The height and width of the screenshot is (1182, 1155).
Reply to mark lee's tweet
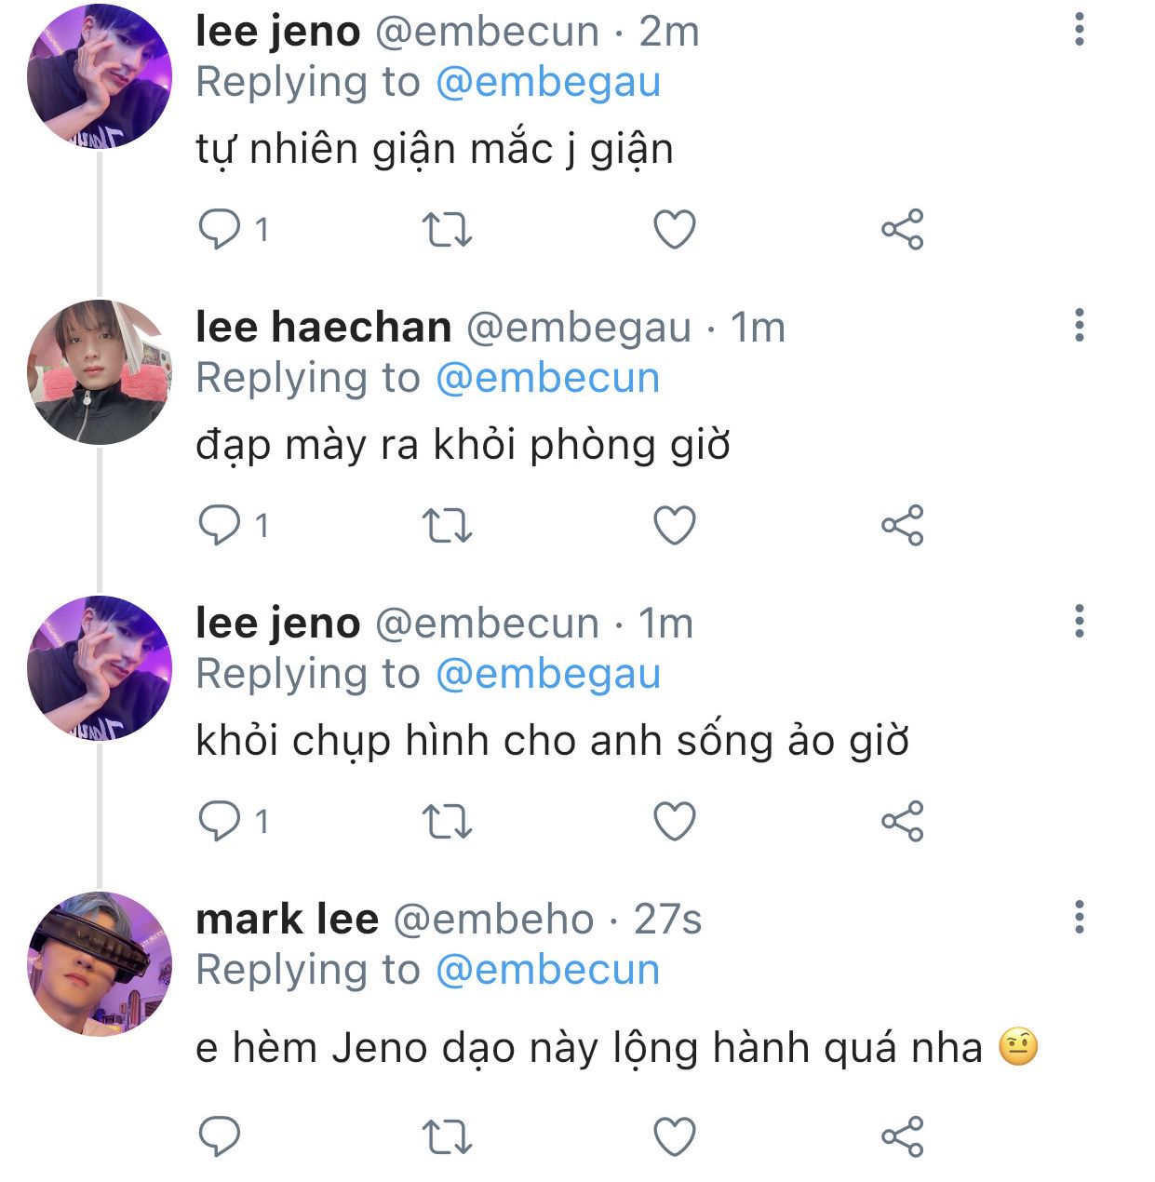tap(221, 1137)
